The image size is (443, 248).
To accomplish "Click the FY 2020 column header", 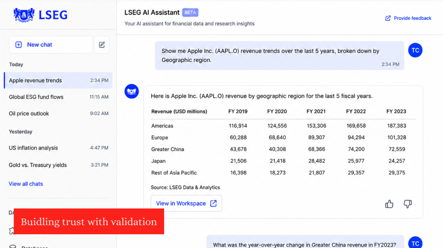I will pyautogui.click(x=277, y=111).
